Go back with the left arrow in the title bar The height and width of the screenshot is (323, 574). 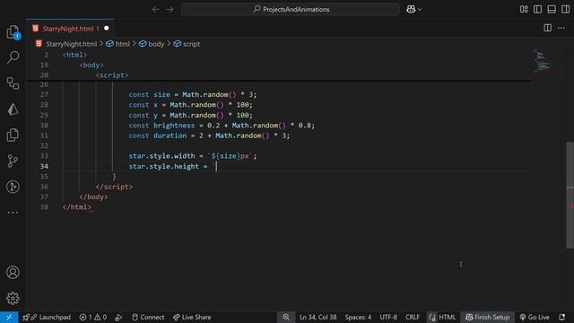[x=155, y=9]
